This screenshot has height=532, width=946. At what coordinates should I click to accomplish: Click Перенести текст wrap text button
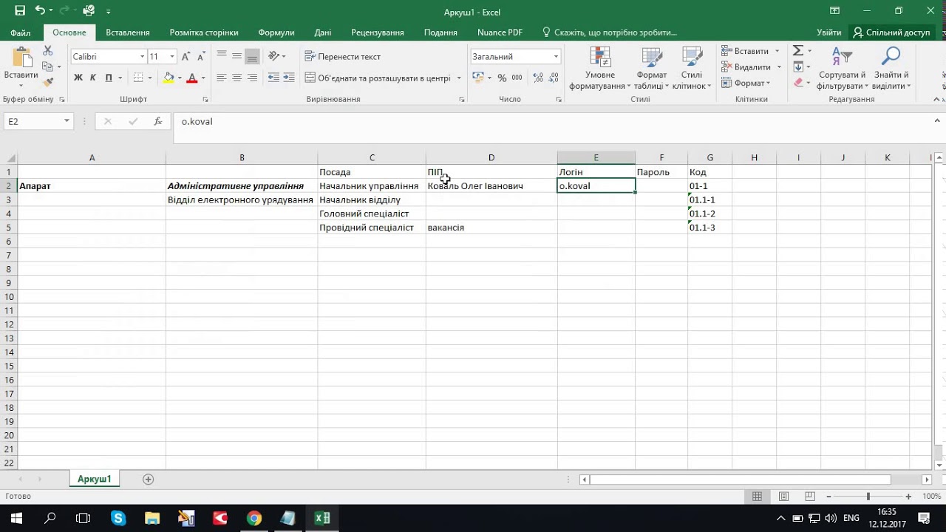click(x=343, y=56)
